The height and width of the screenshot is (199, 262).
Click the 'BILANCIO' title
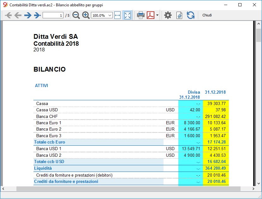(50, 69)
